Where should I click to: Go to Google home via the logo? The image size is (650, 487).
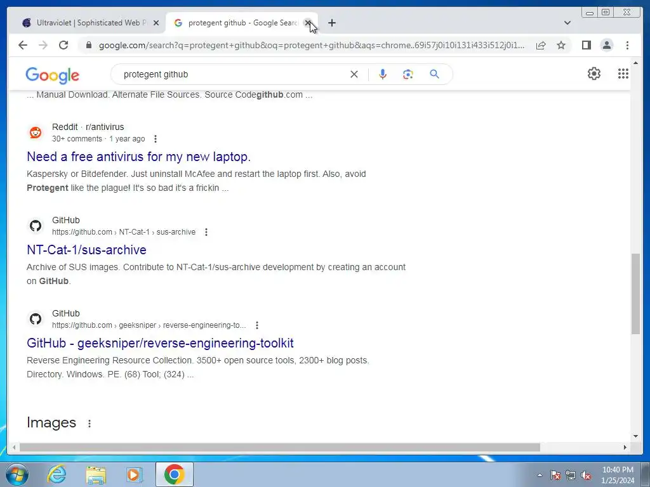coord(52,75)
